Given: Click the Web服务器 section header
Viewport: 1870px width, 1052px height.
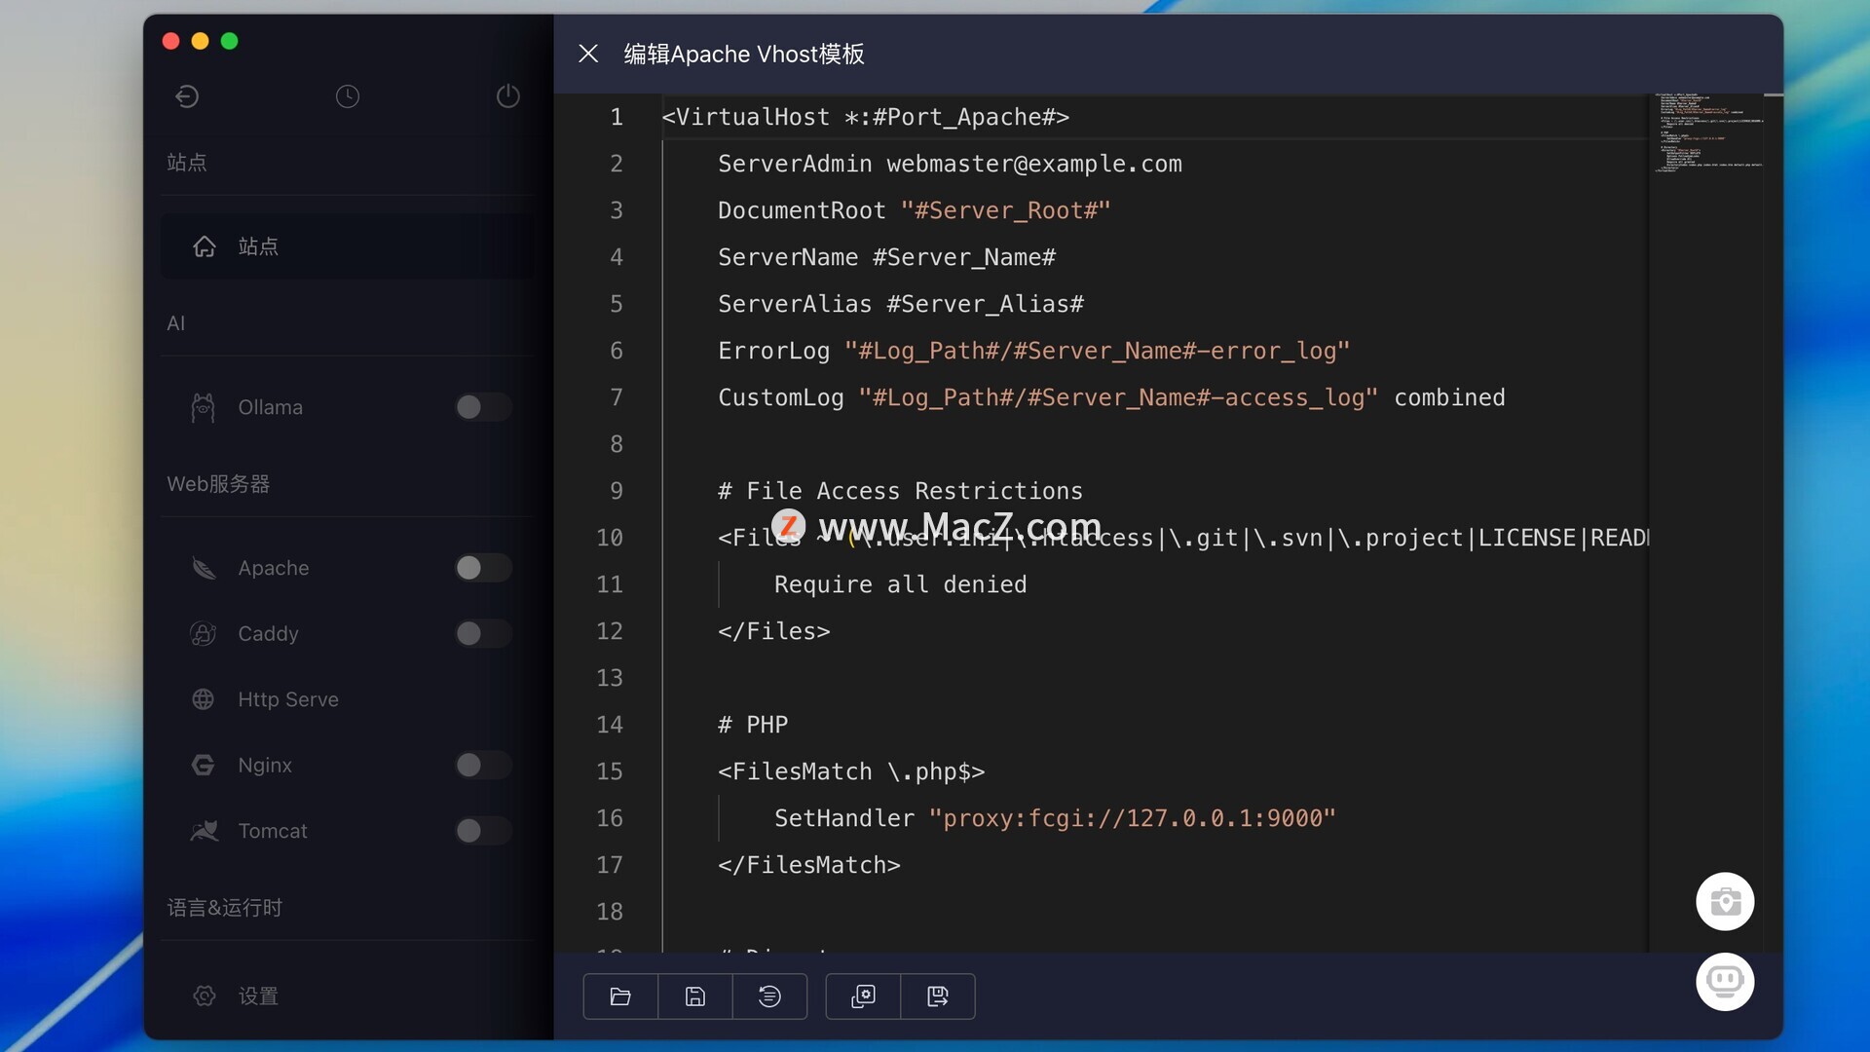Looking at the screenshot, I should (218, 484).
